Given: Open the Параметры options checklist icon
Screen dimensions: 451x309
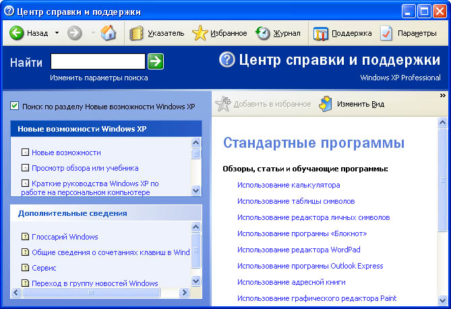Looking at the screenshot, I should tap(386, 33).
